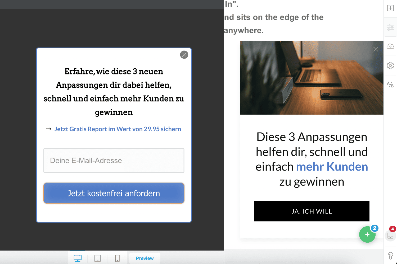Image resolution: width=397 pixels, height=264 pixels.
Task: Click Jetzt kostenfrei anfordern button
Action: (x=114, y=193)
